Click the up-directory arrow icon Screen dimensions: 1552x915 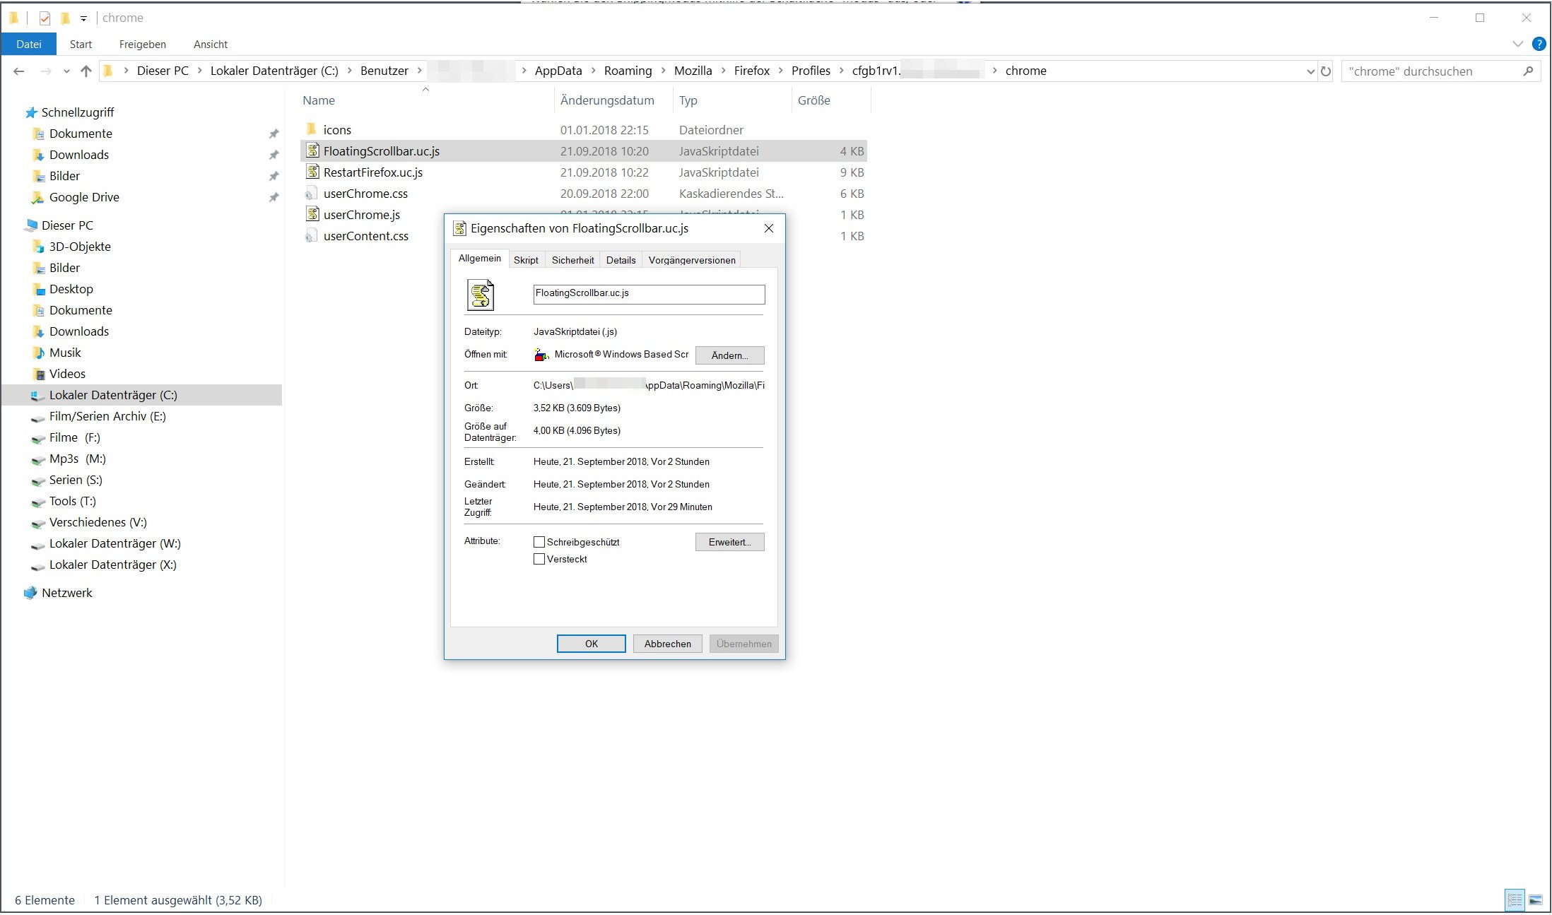86,71
